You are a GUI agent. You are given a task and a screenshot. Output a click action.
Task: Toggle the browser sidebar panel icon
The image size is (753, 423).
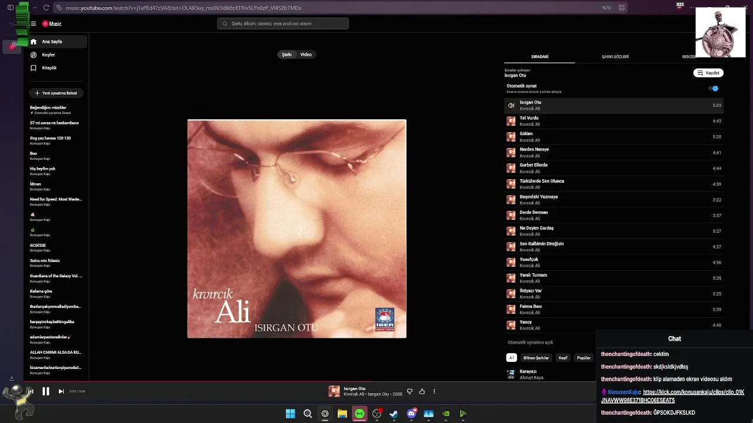click(x=10, y=8)
